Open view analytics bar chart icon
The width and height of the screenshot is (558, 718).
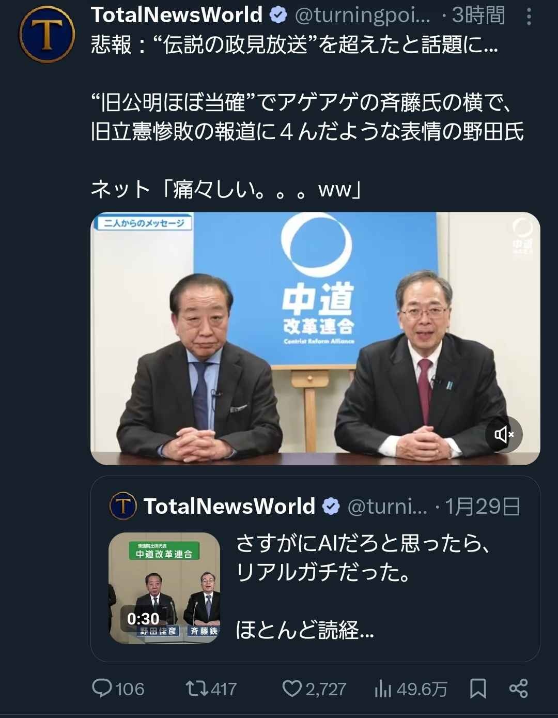pyautogui.click(x=383, y=688)
